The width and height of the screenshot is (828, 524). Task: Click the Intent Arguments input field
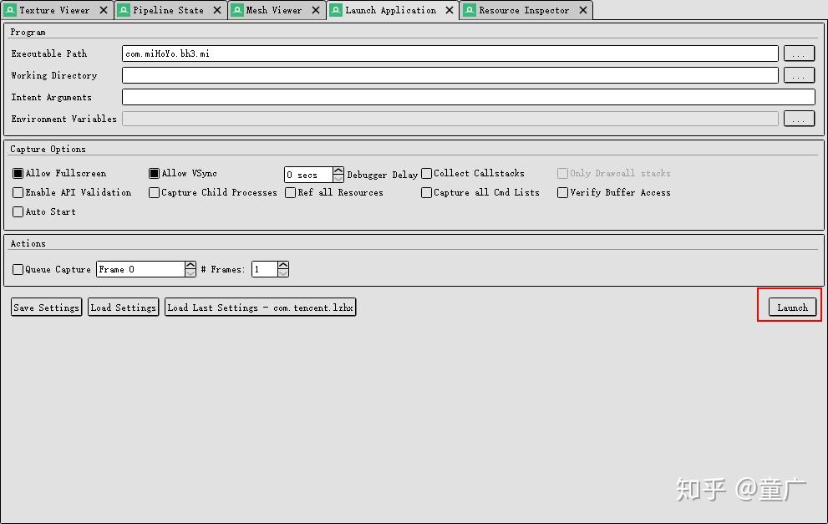[469, 97]
